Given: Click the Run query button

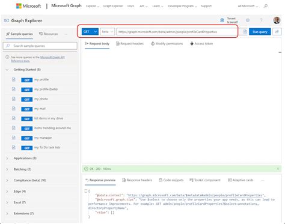Looking at the screenshot, I should 260,32.
